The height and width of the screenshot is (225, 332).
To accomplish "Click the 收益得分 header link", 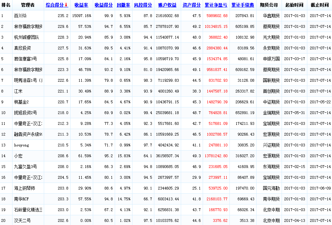I will point(104,5).
